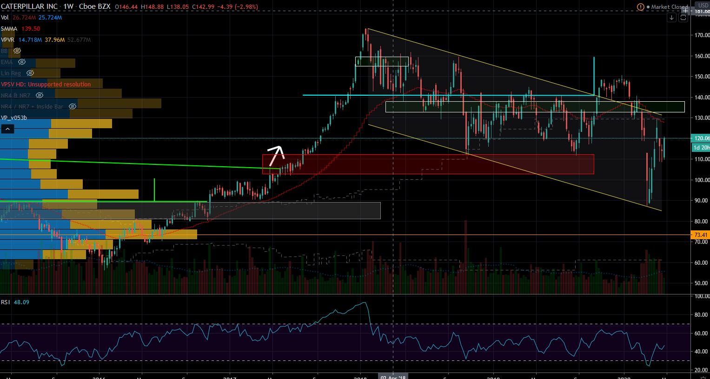Select the VP_v053b indicator legend

coord(14,118)
